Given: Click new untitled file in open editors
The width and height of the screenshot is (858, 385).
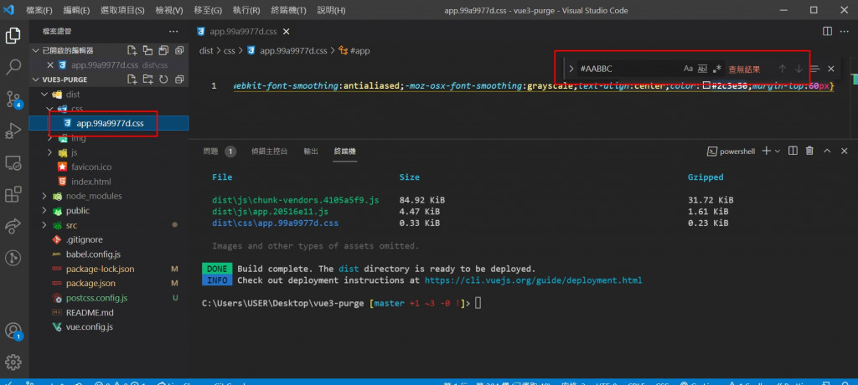Looking at the screenshot, I should pos(132,50).
